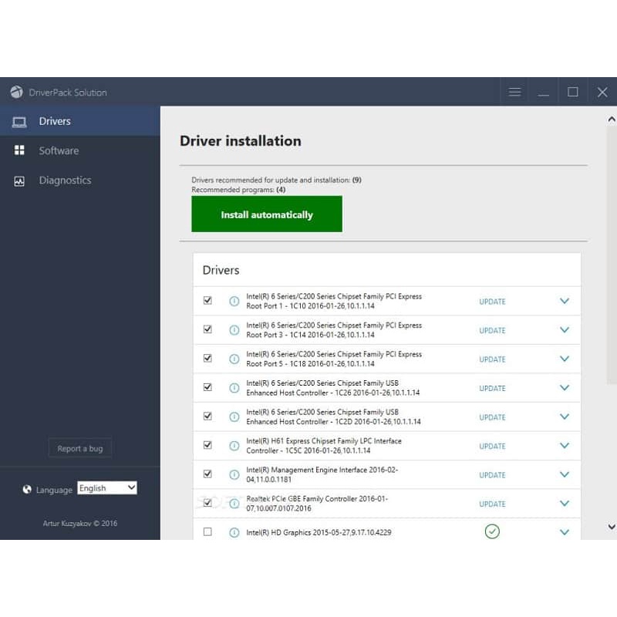
Task: Click green checkmark for Intel HD Graphics
Action: click(x=492, y=531)
